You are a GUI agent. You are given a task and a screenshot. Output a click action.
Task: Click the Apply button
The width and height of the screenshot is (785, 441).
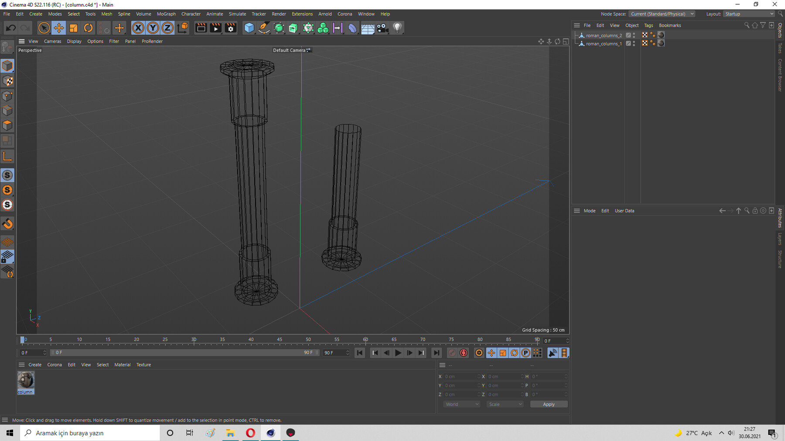pos(549,404)
